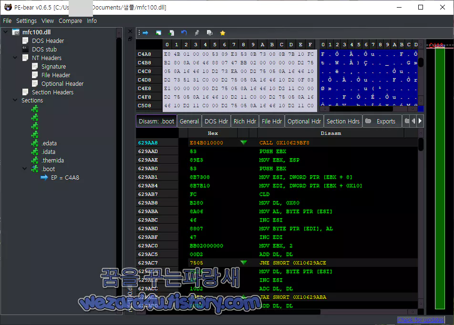The width and height of the screenshot is (454, 325).
Task: Switch to the File Hdr tab
Action: [272, 121]
